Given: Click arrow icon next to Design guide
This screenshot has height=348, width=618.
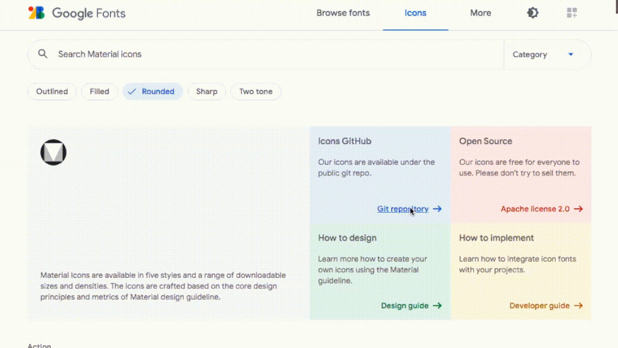Looking at the screenshot, I should (x=437, y=306).
